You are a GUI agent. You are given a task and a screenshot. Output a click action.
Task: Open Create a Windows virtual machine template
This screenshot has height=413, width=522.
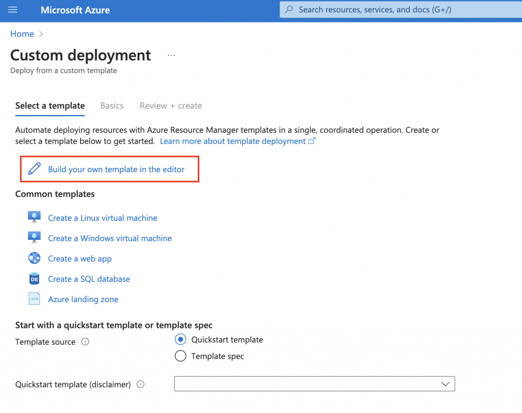click(x=110, y=238)
